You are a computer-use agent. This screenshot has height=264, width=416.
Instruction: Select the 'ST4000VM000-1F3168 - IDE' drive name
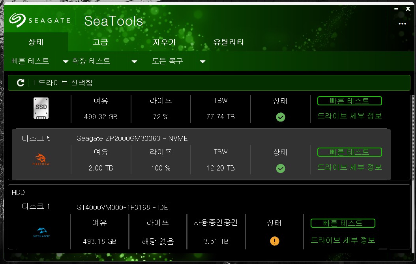pos(122,208)
